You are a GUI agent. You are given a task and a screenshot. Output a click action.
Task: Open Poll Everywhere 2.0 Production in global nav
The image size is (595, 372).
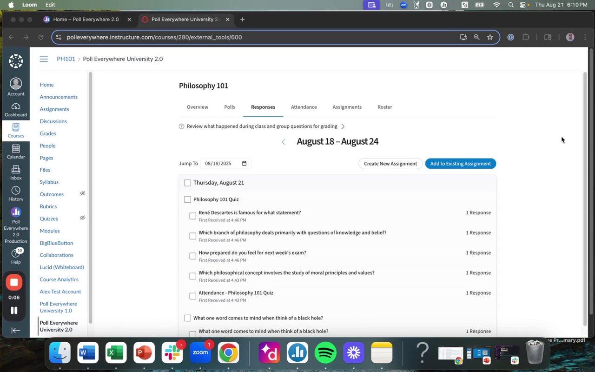[16, 225]
